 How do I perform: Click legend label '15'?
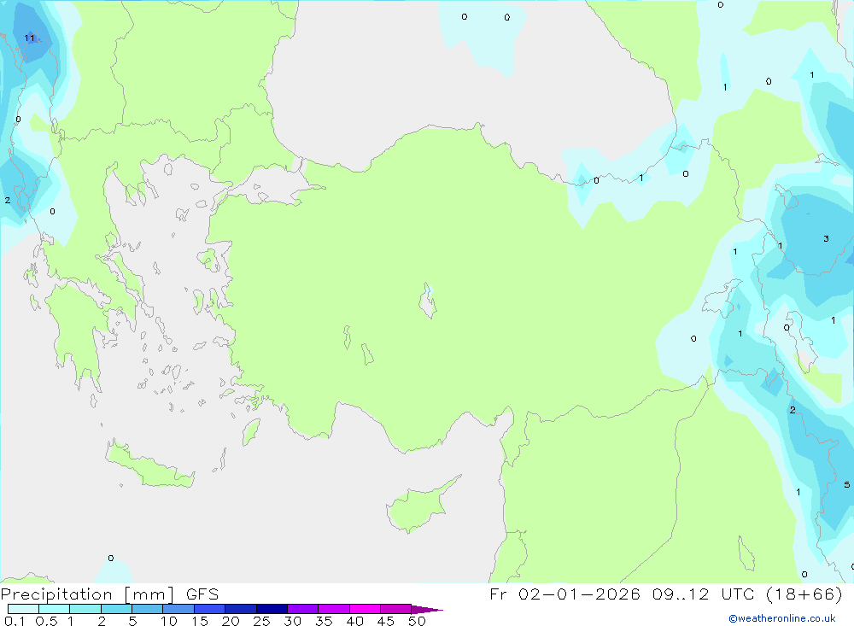pyautogui.click(x=200, y=621)
